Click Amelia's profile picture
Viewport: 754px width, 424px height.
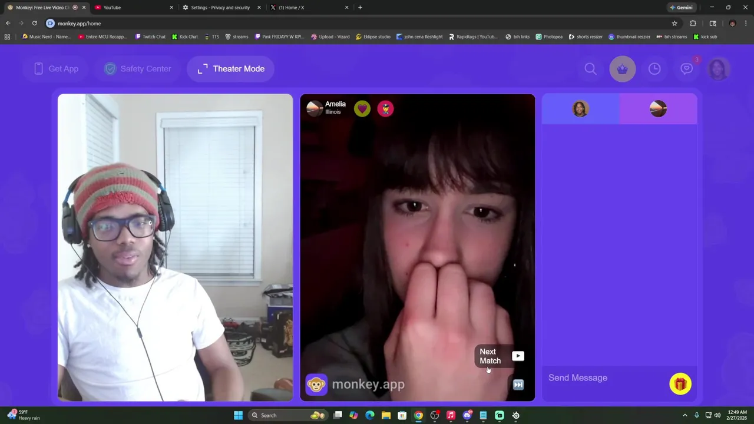pos(315,108)
